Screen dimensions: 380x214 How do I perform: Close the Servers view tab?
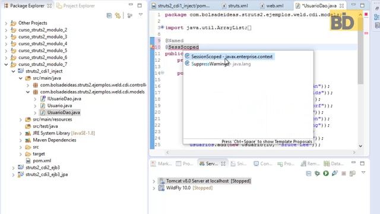coord(223,164)
